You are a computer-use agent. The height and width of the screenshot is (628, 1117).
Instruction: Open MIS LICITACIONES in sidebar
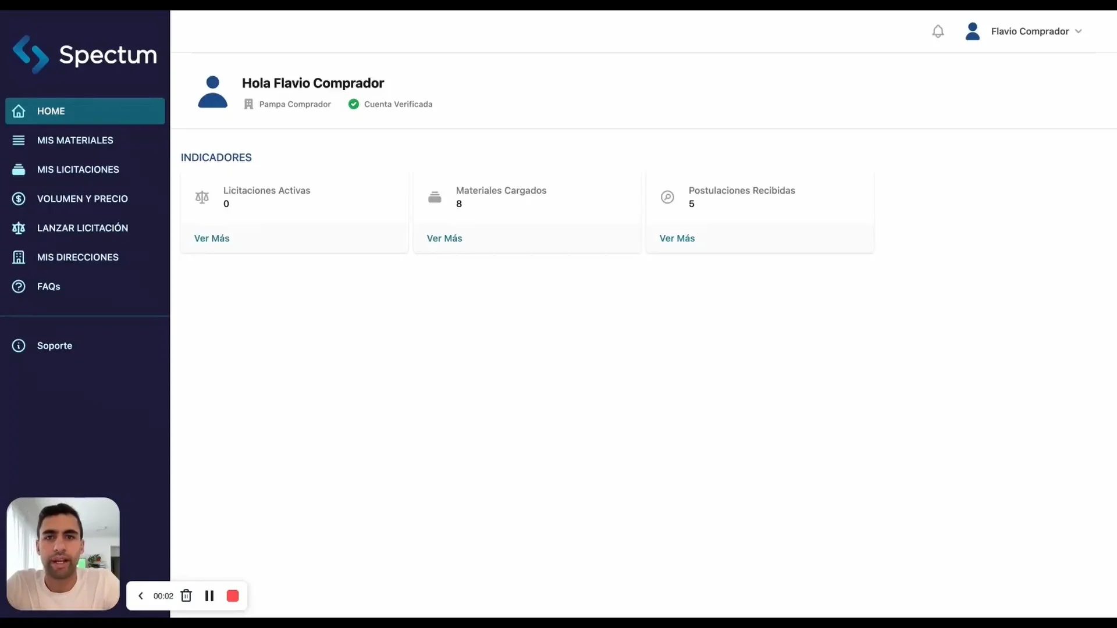(85, 169)
